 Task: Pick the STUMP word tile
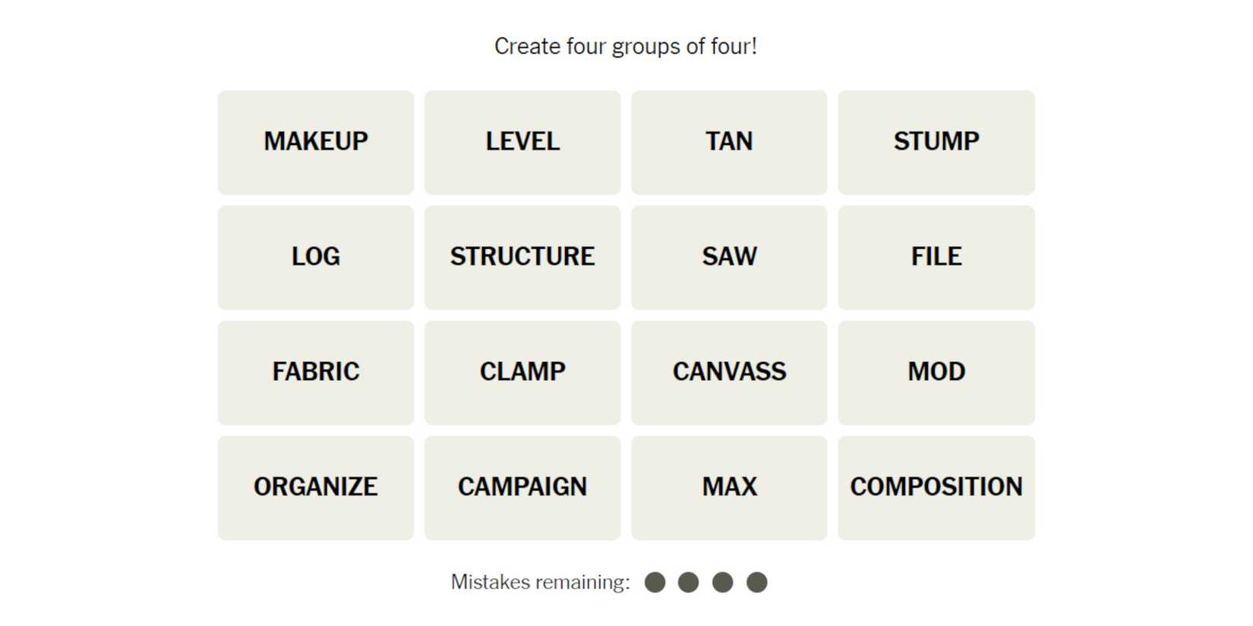pos(936,142)
